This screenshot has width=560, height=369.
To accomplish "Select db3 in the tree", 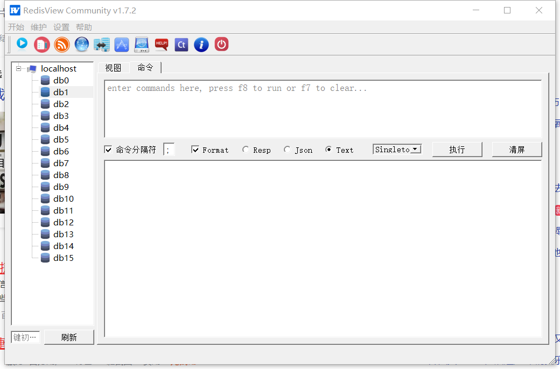I will (61, 116).
